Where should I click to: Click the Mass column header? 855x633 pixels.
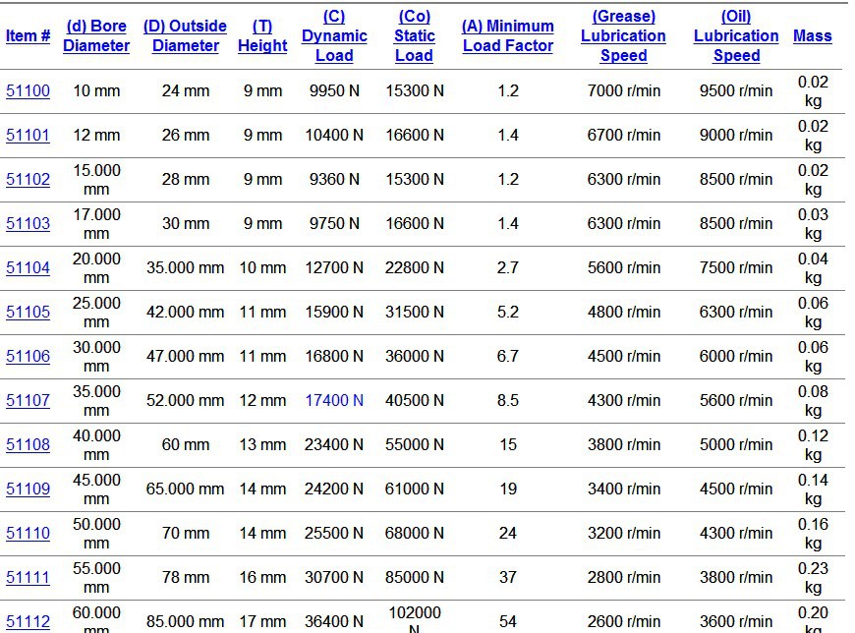click(x=813, y=36)
